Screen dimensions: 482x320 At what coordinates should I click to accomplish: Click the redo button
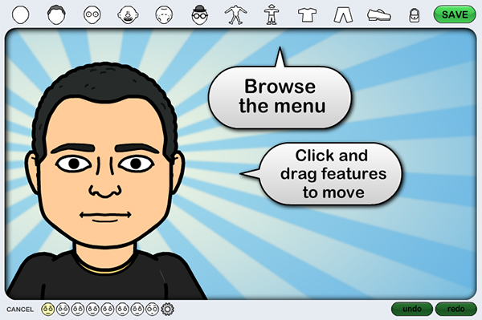[x=456, y=309]
